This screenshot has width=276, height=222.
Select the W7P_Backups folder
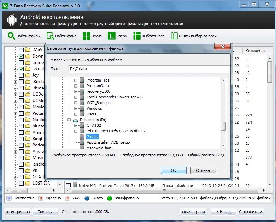[x=98, y=103]
